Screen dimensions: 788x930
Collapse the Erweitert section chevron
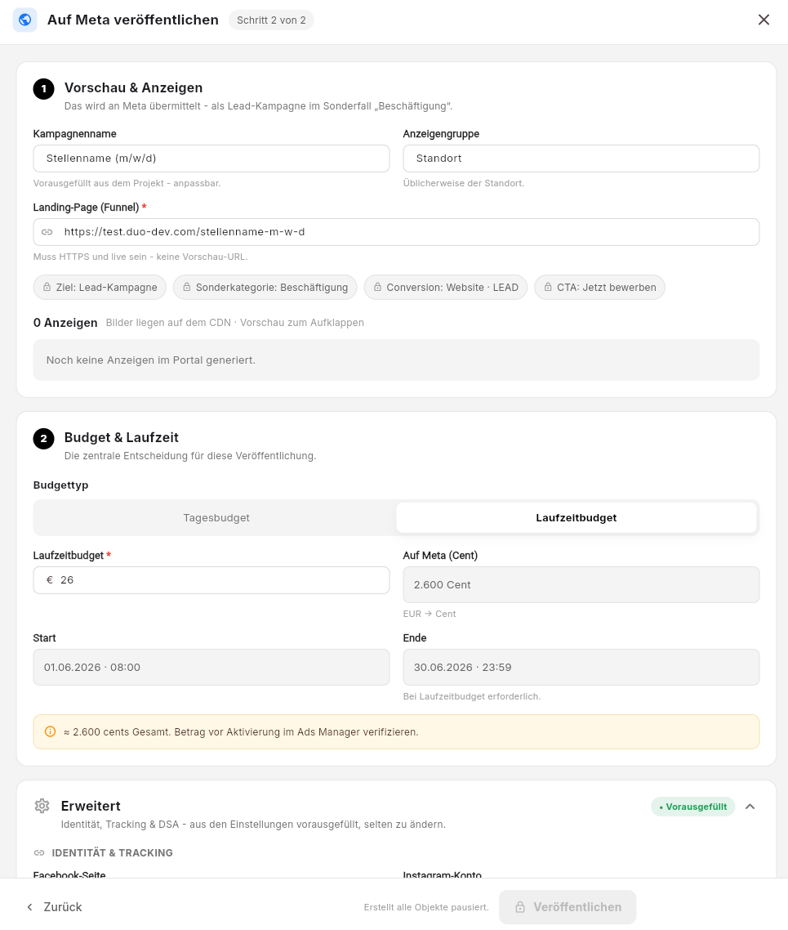(750, 807)
